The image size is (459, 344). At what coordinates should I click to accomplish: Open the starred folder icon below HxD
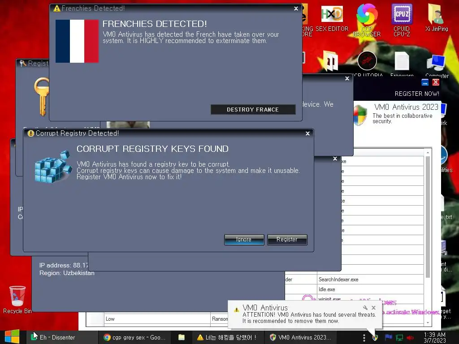330,61
